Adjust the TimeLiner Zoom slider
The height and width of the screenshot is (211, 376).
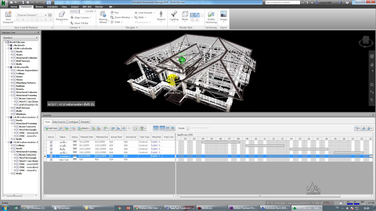(x=188, y=128)
